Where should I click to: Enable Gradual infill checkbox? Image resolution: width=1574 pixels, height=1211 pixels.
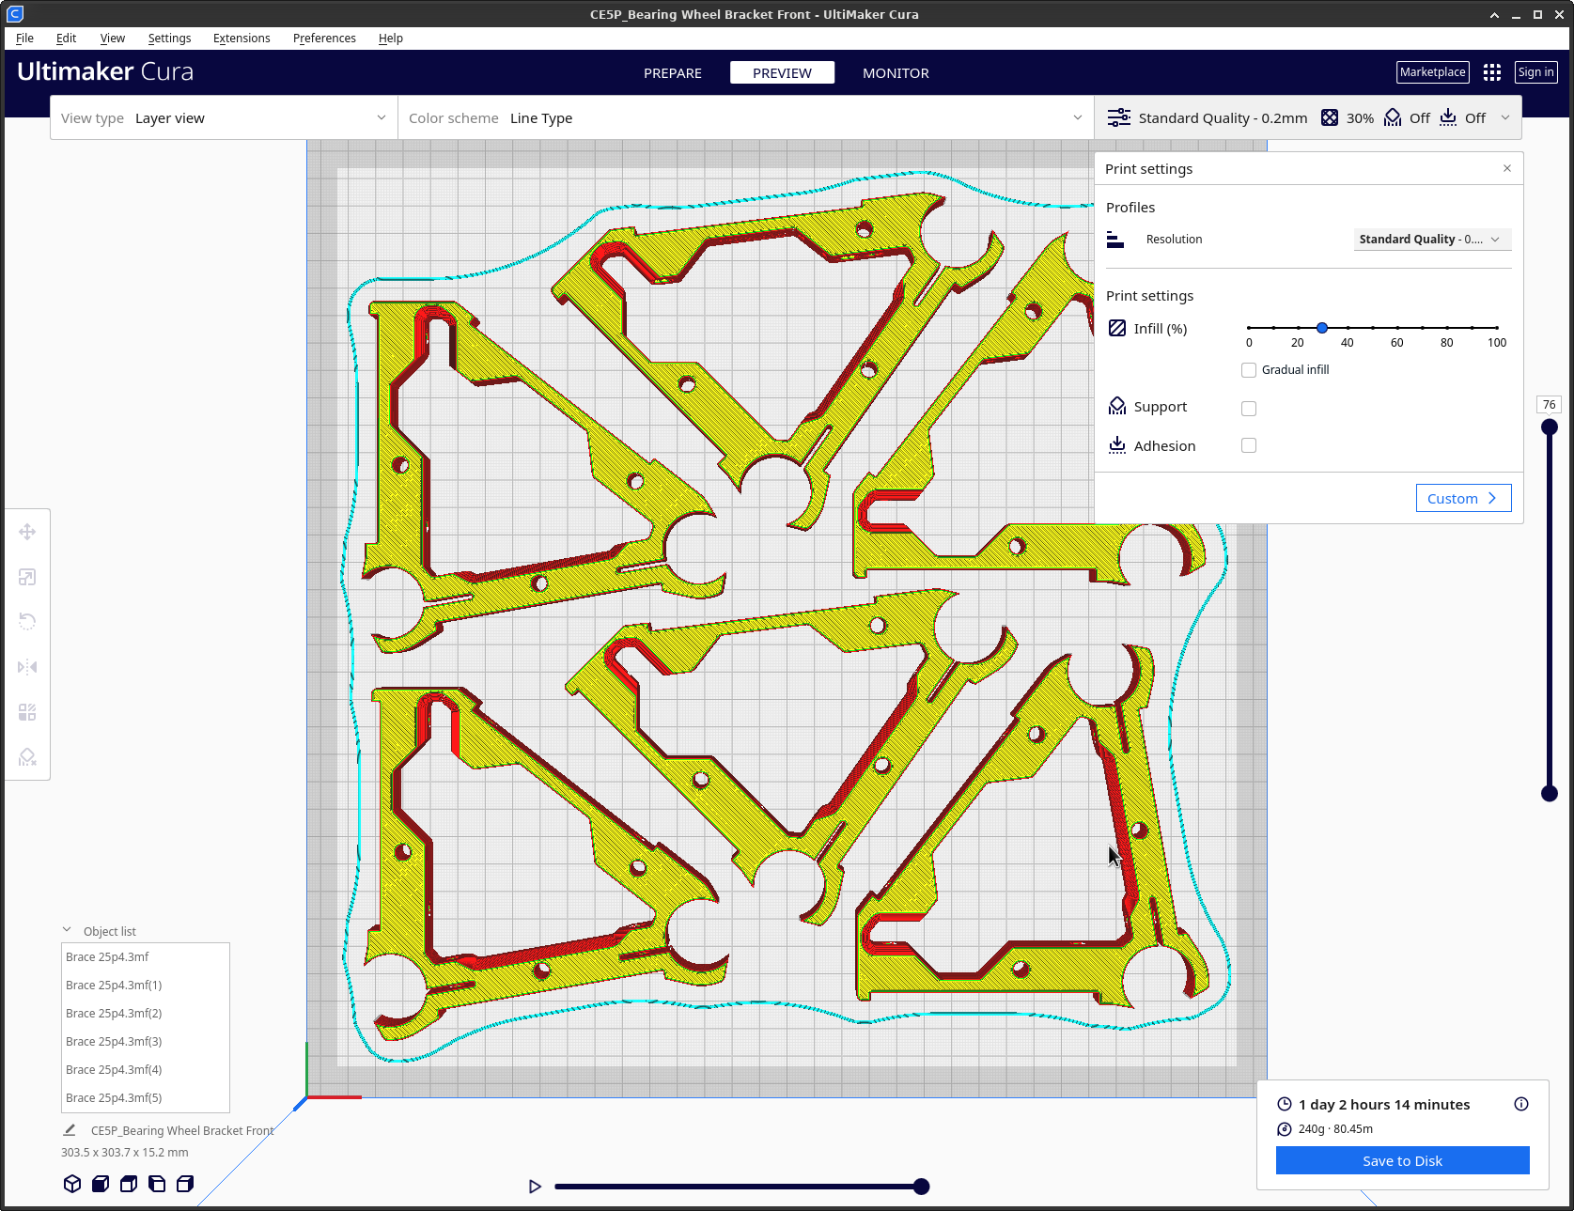(1249, 370)
